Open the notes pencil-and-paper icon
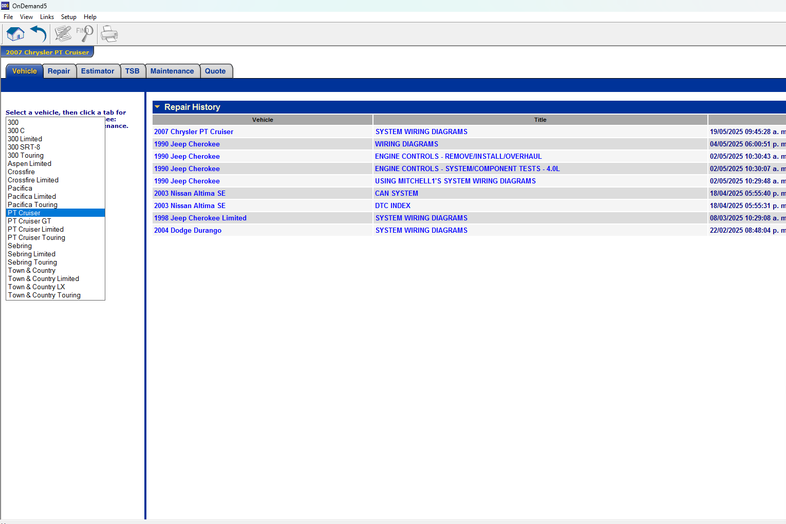Viewport: 786px width, 524px height. [63, 34]
